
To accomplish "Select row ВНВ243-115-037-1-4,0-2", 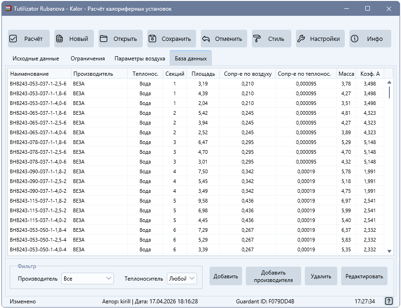I will point(196,220).
